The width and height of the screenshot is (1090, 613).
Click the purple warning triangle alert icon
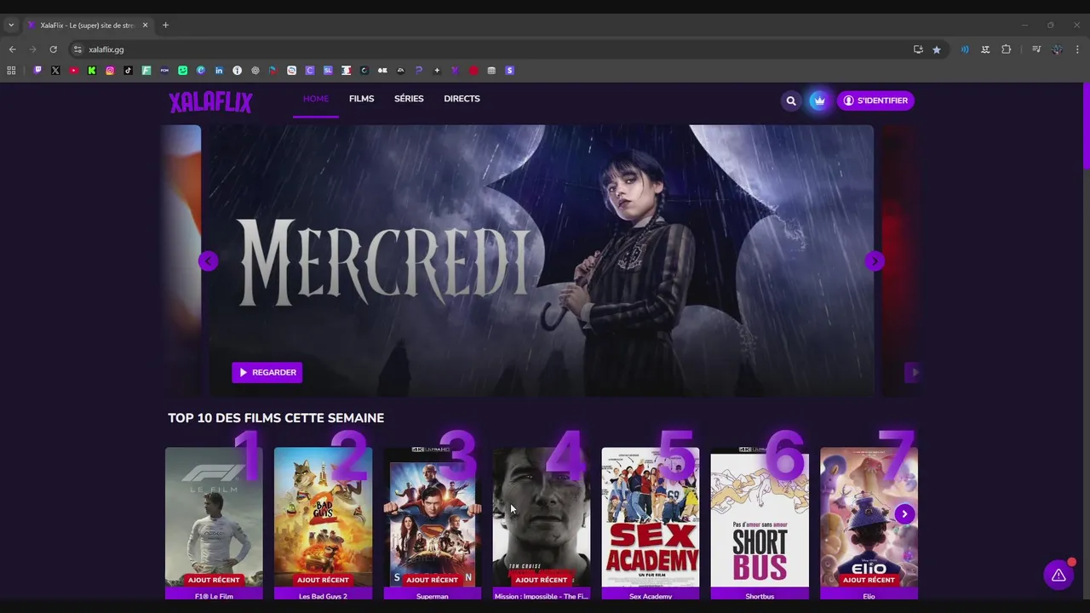pos(1058,576)
